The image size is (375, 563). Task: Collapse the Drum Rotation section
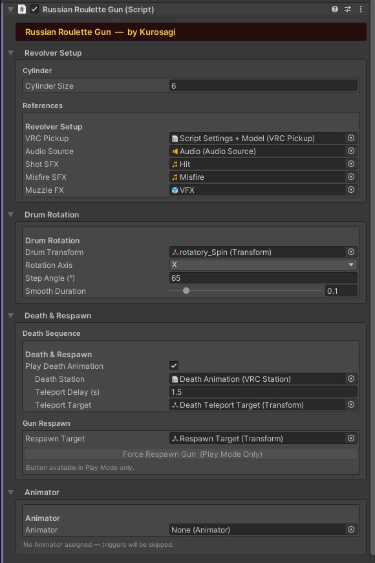(x=11, y=214)
